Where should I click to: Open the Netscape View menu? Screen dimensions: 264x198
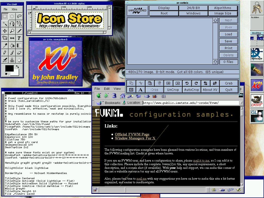pyautogui.click(x=117, y=89)
